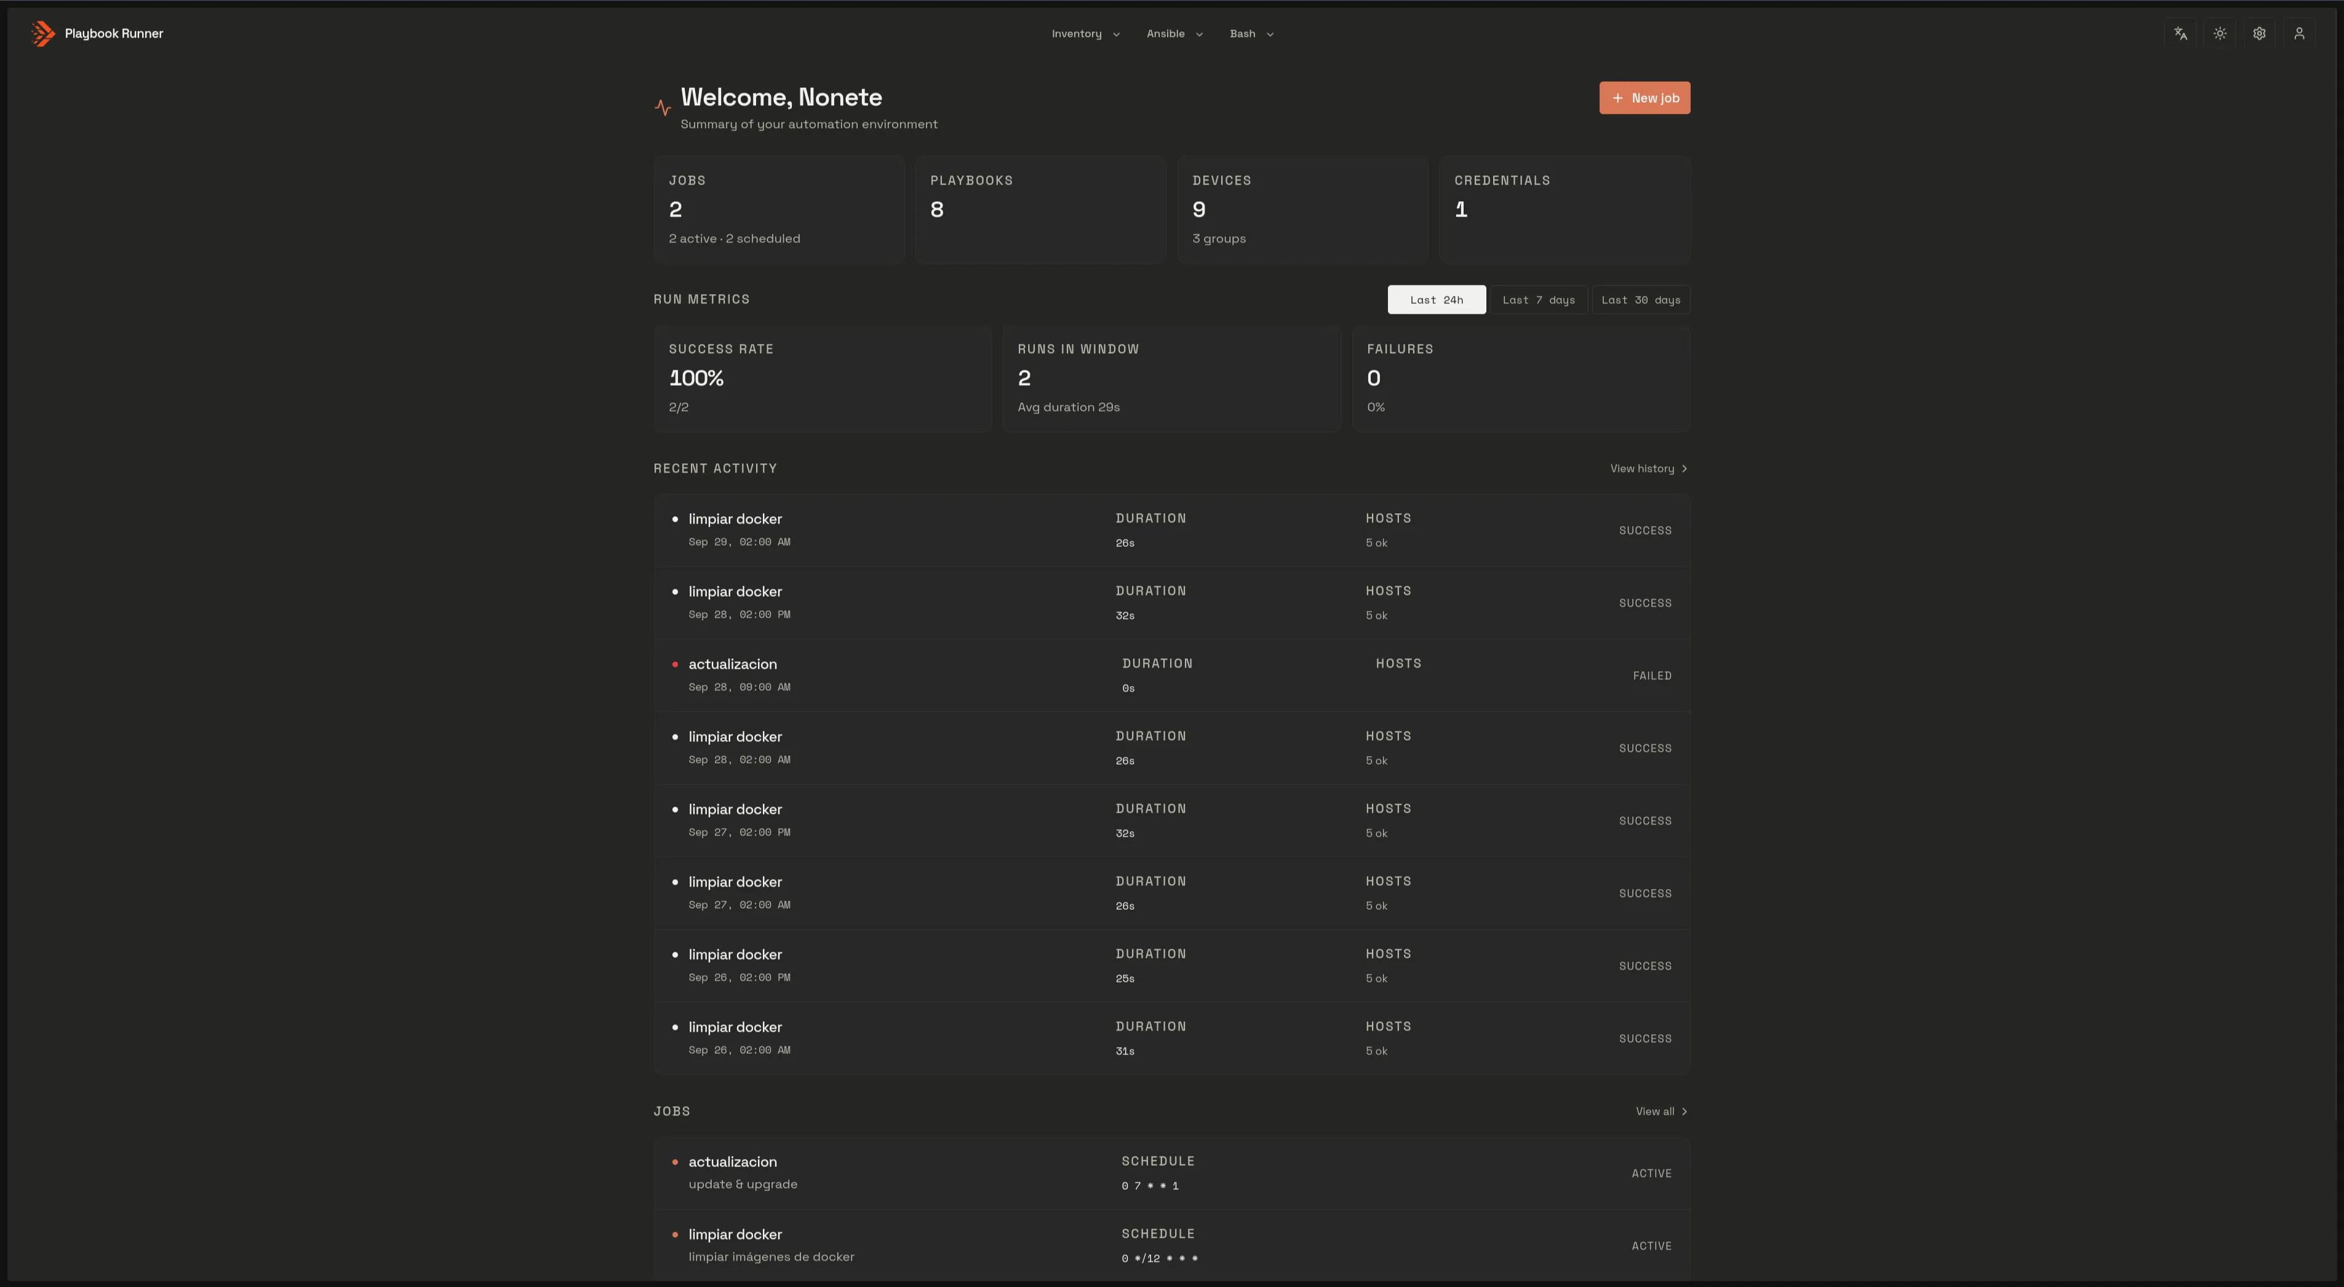Open the settings gear icon
The image size is (2344, 1287).
click(x=2259, y=34)
